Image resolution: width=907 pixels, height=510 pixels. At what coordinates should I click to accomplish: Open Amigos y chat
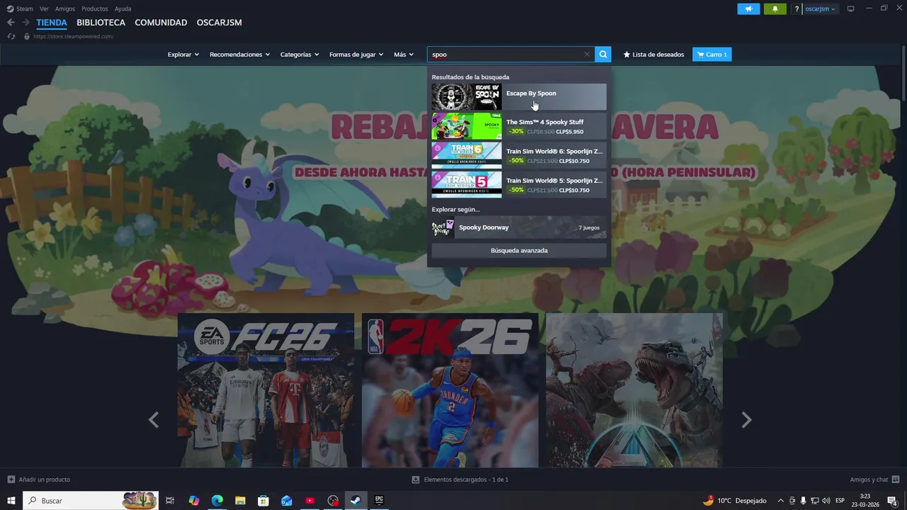[874, 480]
